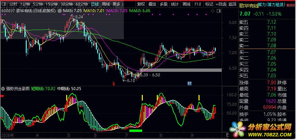Click the diamond icon above the chart
This screenshot has height=140, width=297.
click(x=213, y=11)
